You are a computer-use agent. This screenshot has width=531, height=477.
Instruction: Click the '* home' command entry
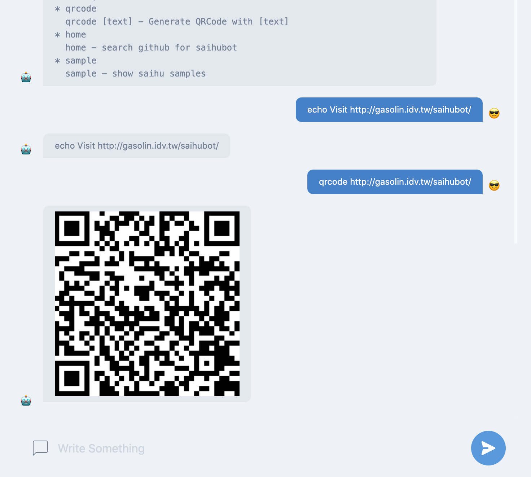click(x=70, y=35)
